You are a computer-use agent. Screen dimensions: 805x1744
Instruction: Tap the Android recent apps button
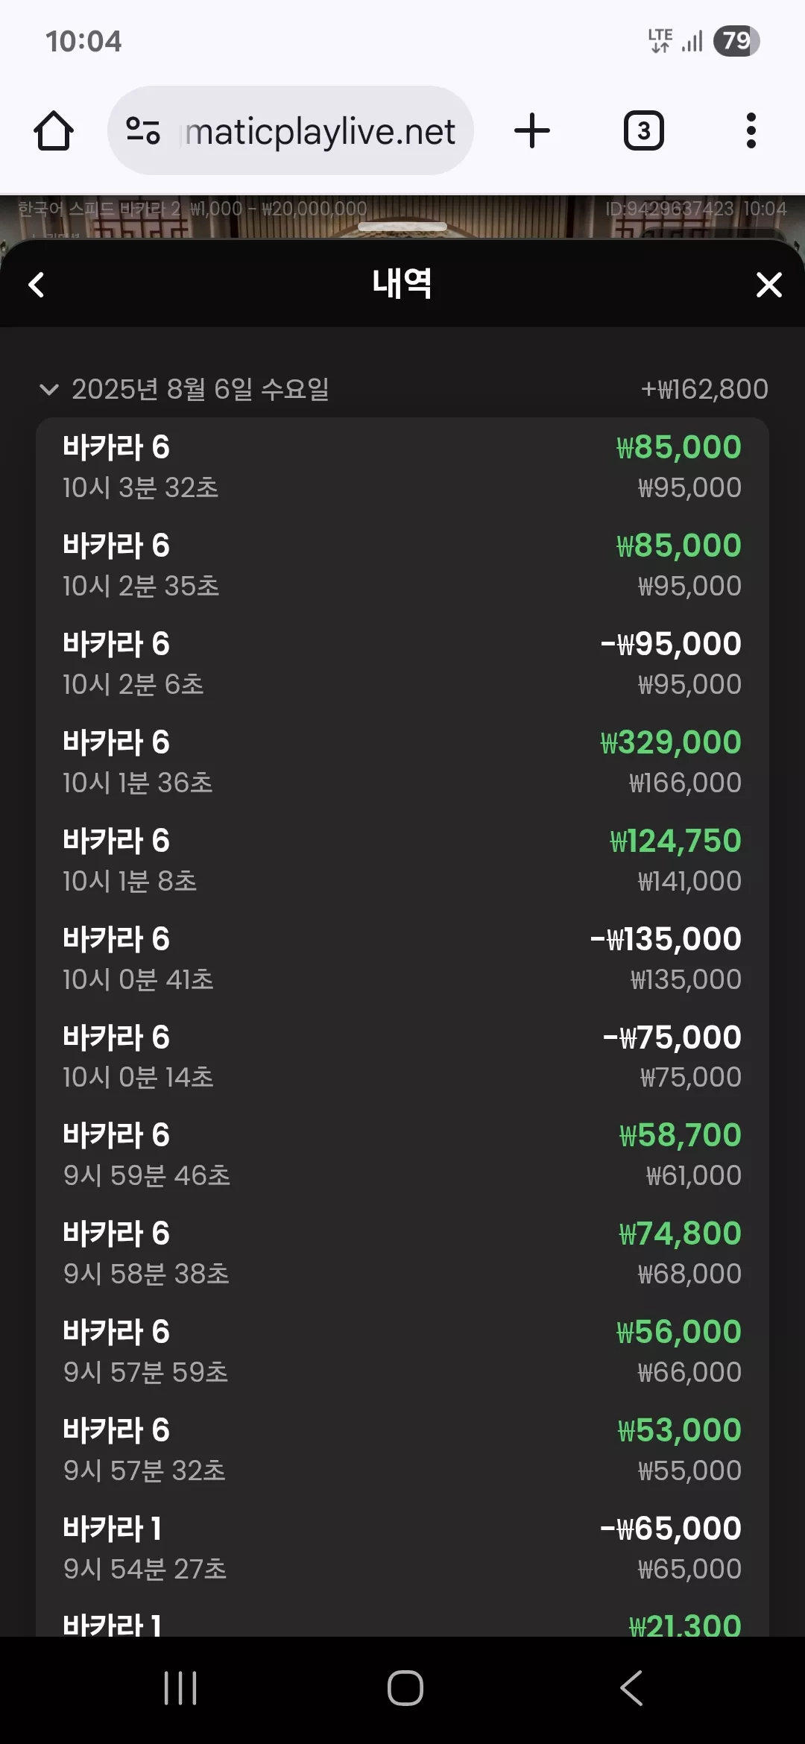180,1688
